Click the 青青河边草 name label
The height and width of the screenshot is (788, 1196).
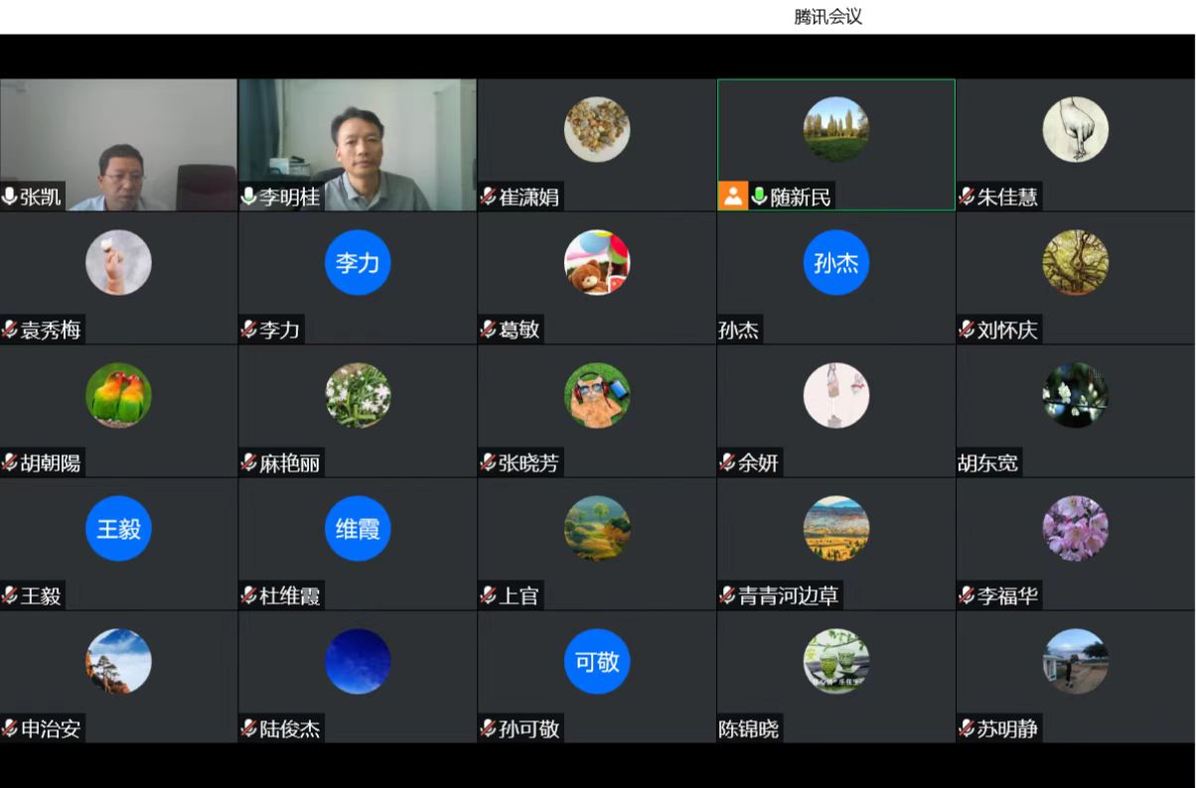(x=789, y=595)
